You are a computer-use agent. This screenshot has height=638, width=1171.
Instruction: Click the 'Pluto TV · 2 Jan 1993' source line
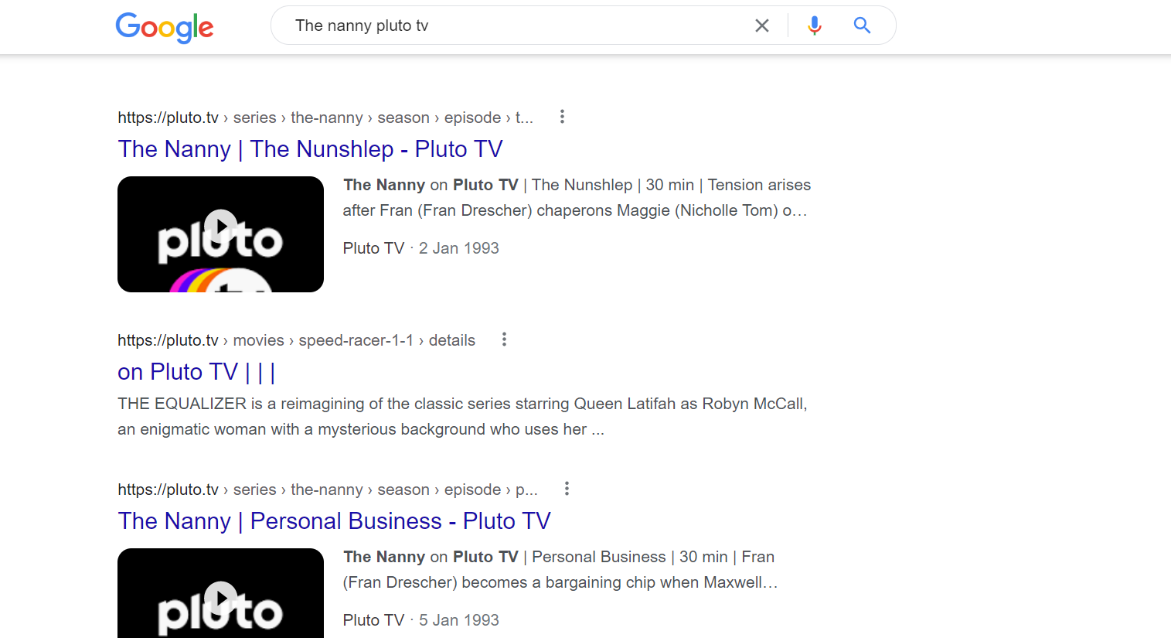421,248
